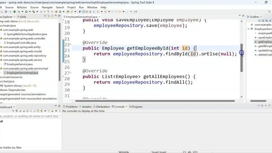Switch to the Progress tab

pyautogui.click(x=136, y=107)
